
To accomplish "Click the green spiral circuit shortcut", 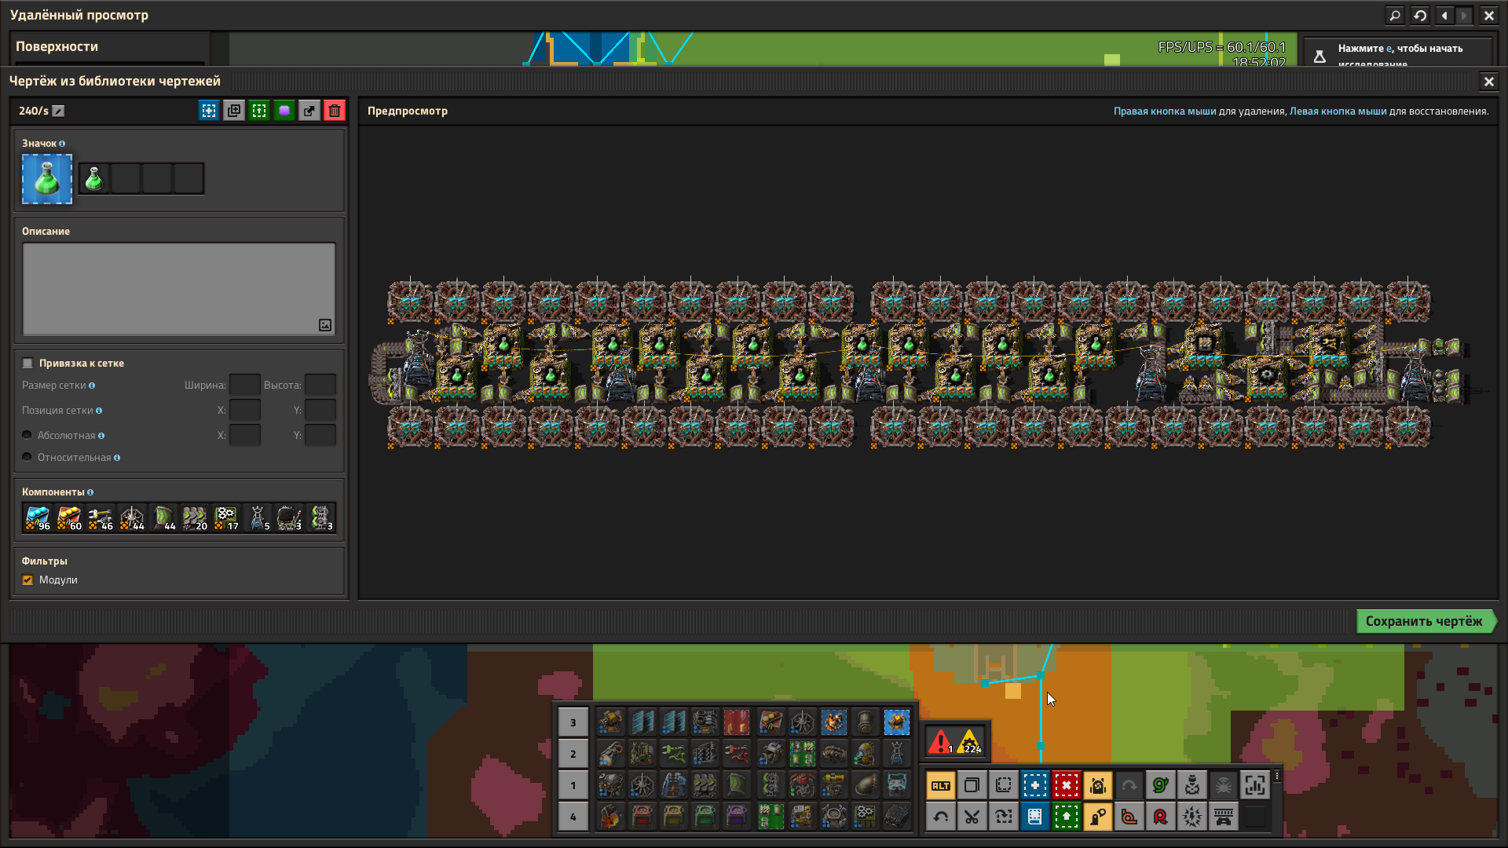I will (1160, 785).
